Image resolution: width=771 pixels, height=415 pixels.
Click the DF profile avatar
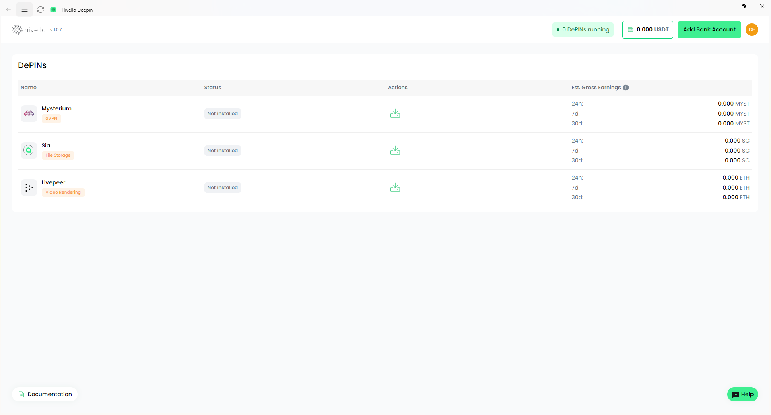(752, 29)
